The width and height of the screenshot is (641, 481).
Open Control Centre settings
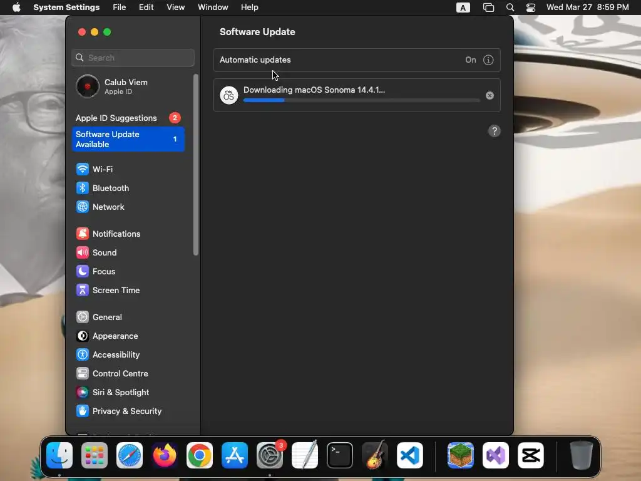click(x=128, y=374)
